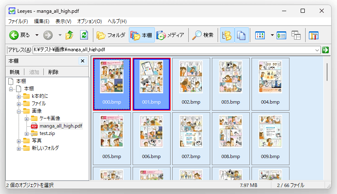This screenshot has width=337, height=194.
Task: Collapse the 画像 folder node
Action: click(x=19, y=111)
